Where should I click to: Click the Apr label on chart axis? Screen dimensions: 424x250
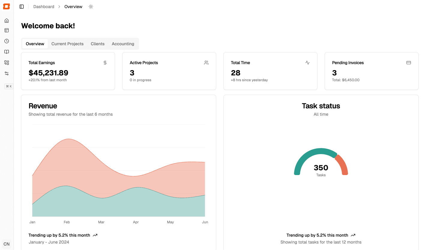click(136, 222)
